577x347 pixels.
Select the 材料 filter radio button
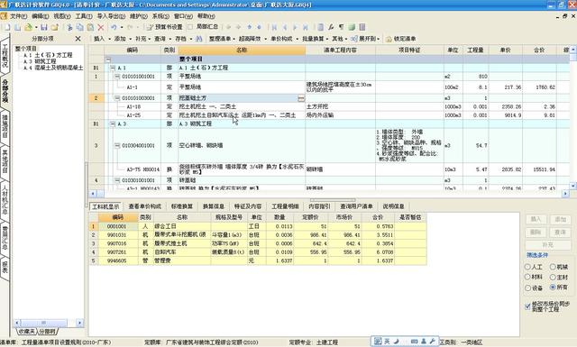coord(527,277)
